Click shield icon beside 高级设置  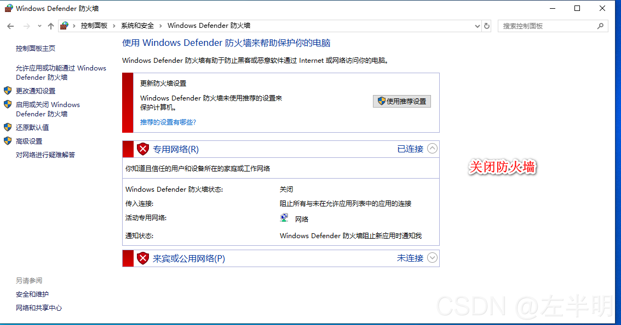[8, 141]
